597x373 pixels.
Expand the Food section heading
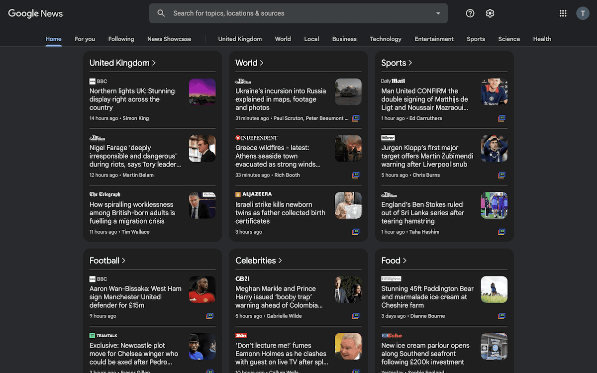point(394,261)
